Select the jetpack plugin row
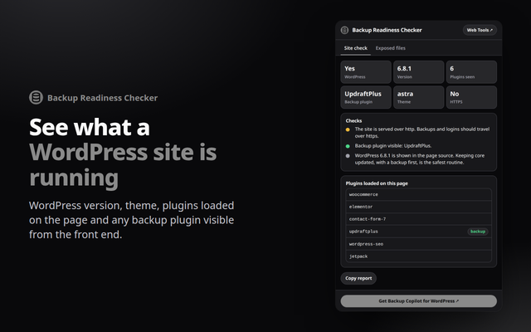Screen dimensions: 531x332 (x=418, y=256)
